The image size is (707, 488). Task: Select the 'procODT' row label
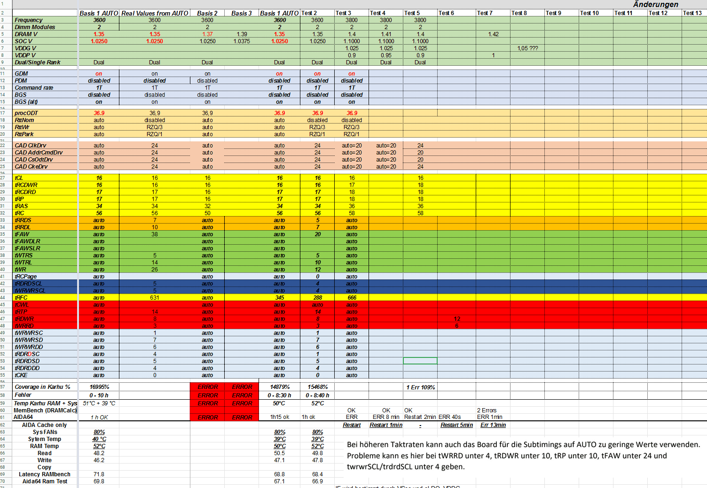pos(26,113)
